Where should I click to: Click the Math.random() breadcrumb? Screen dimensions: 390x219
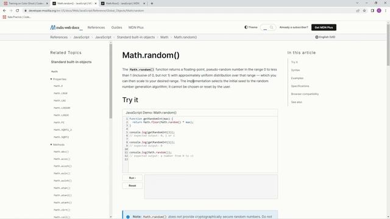click(x=185, y=37)
